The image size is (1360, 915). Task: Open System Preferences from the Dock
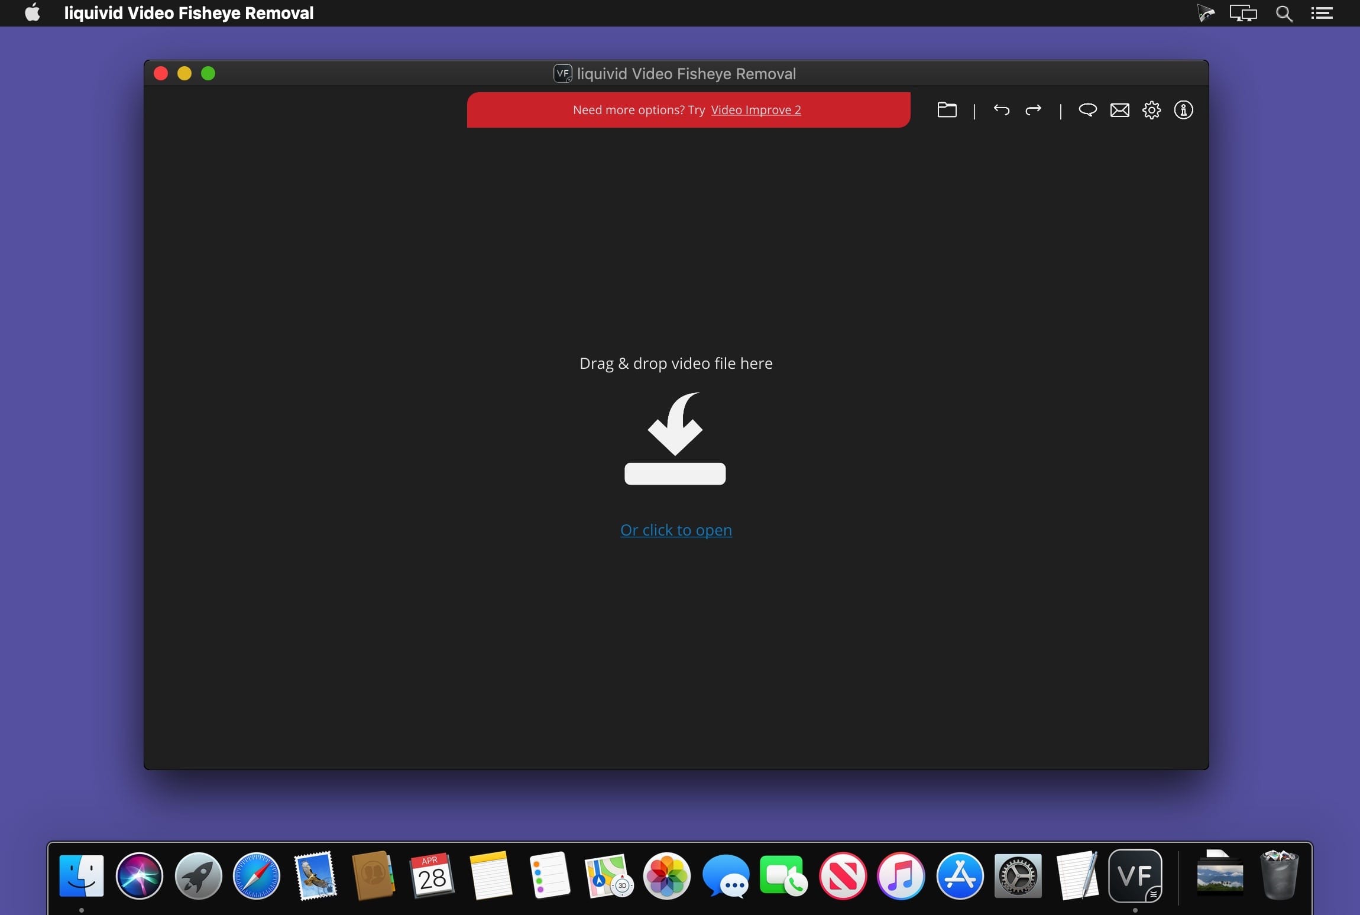click(1018, 875)
